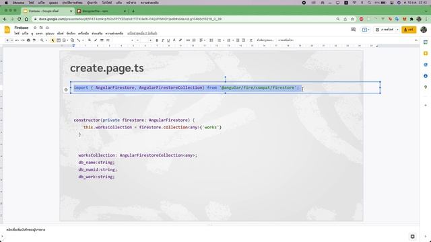Expand the zoom level dropdown arrow

coord(46,40)
